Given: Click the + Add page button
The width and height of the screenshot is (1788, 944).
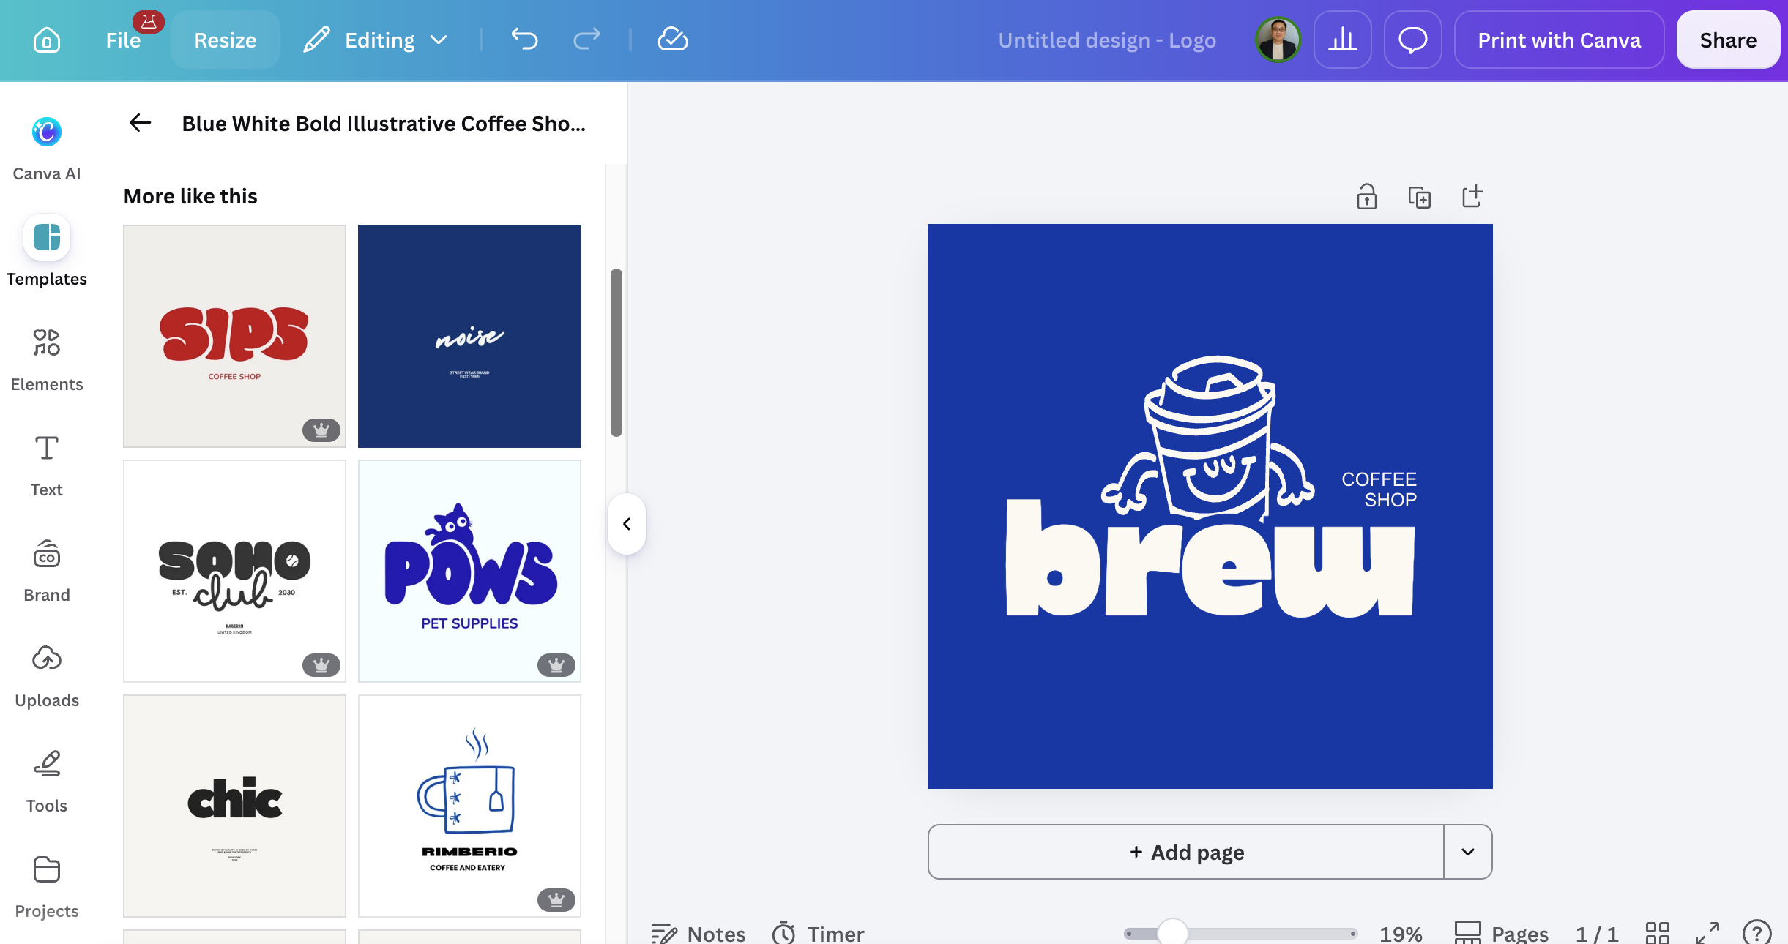Looking at the screenshot, I should 1186,852.
